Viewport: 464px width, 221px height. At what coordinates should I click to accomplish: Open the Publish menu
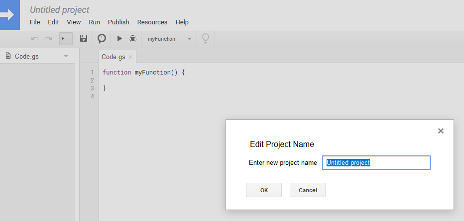click(118, 22)
